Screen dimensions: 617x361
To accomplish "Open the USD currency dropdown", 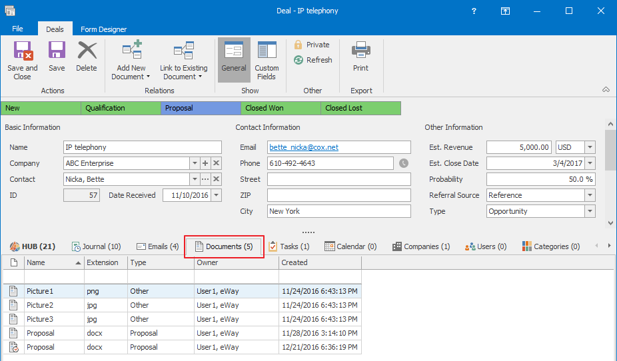I will [590, 147].
